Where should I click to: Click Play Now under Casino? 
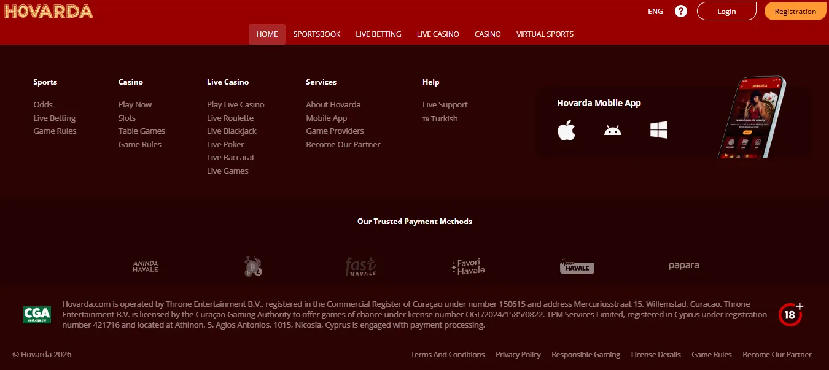tap(135, 104)
